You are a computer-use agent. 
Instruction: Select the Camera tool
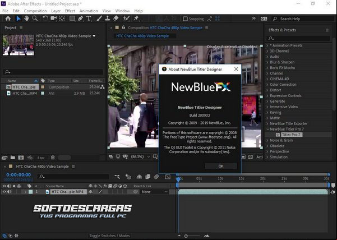(x=53, y=19)
